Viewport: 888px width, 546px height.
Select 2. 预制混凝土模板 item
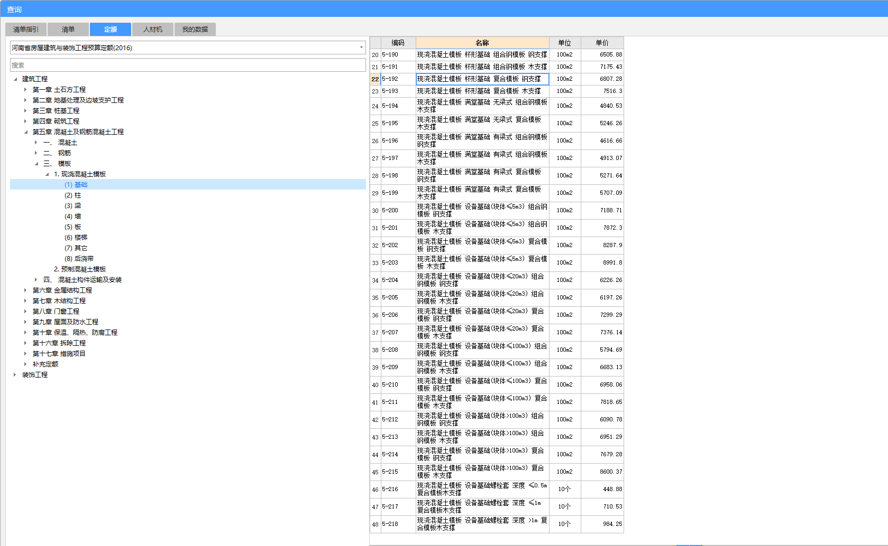pyautogui.click(x=80, y=269)
